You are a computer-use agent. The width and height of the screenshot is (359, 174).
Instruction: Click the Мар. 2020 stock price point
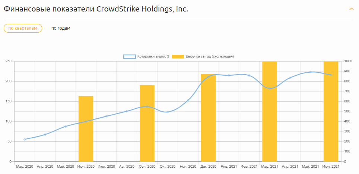[x=25, y=139]
